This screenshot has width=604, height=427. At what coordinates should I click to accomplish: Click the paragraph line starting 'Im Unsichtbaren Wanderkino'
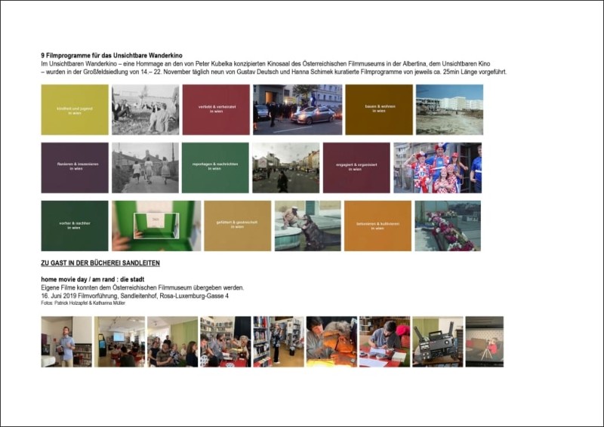tap(266, 63)
